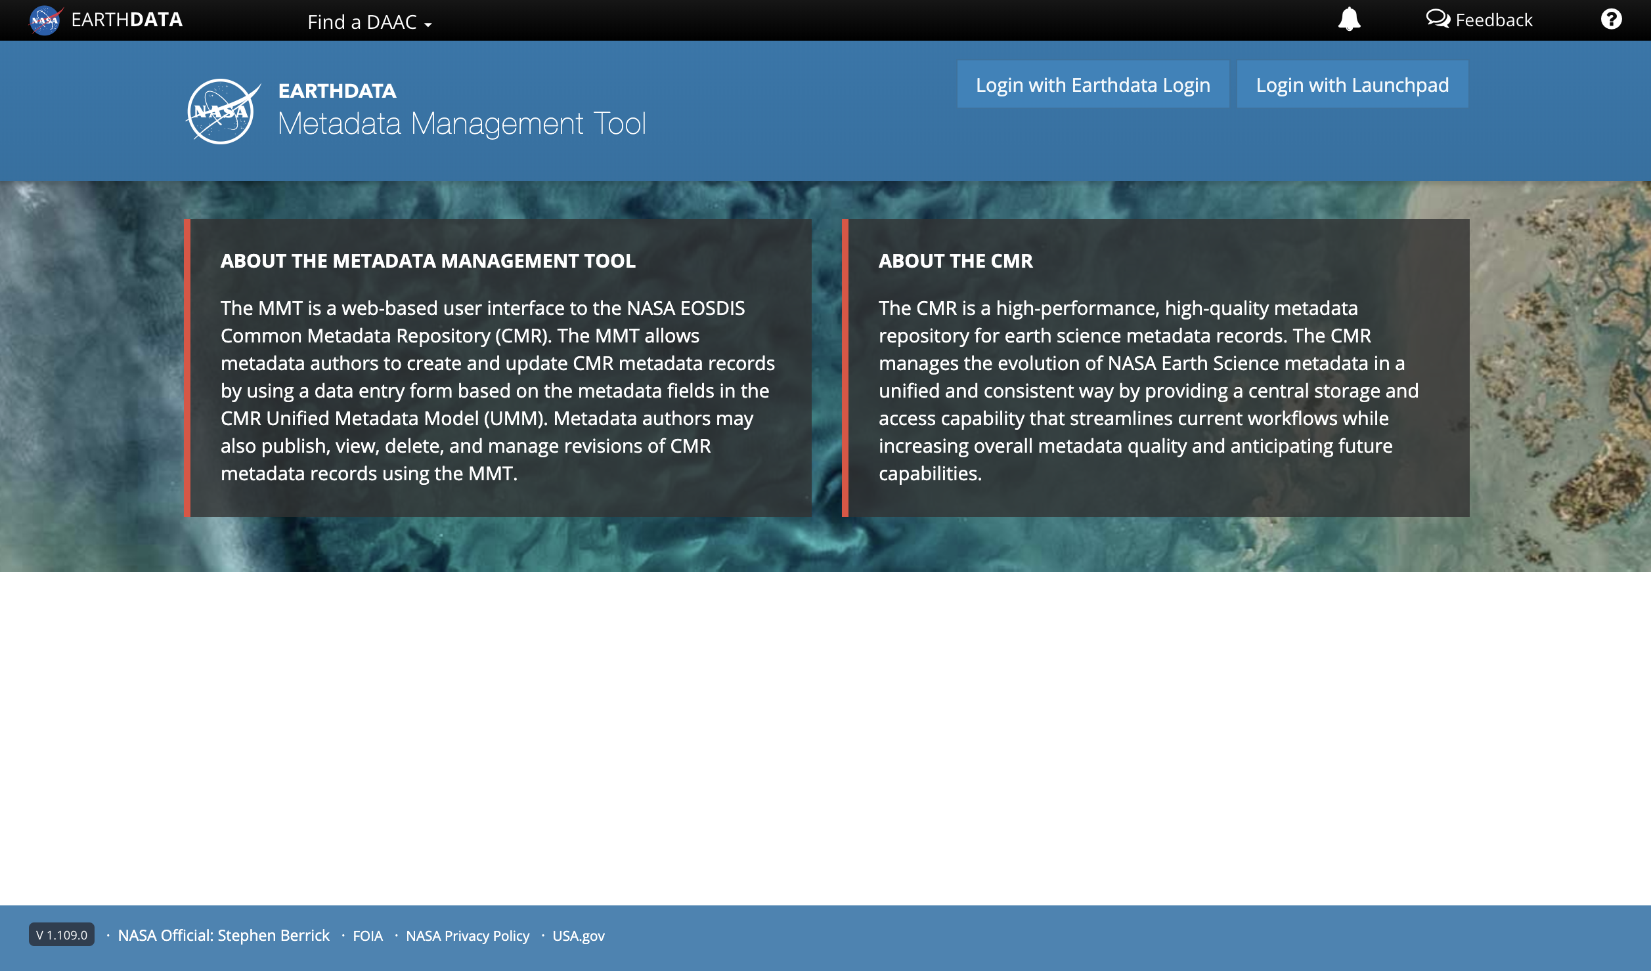The image size is (1651, 971).
Task: Click the Metadata Management Tool title
Action: tap(462, 123)
